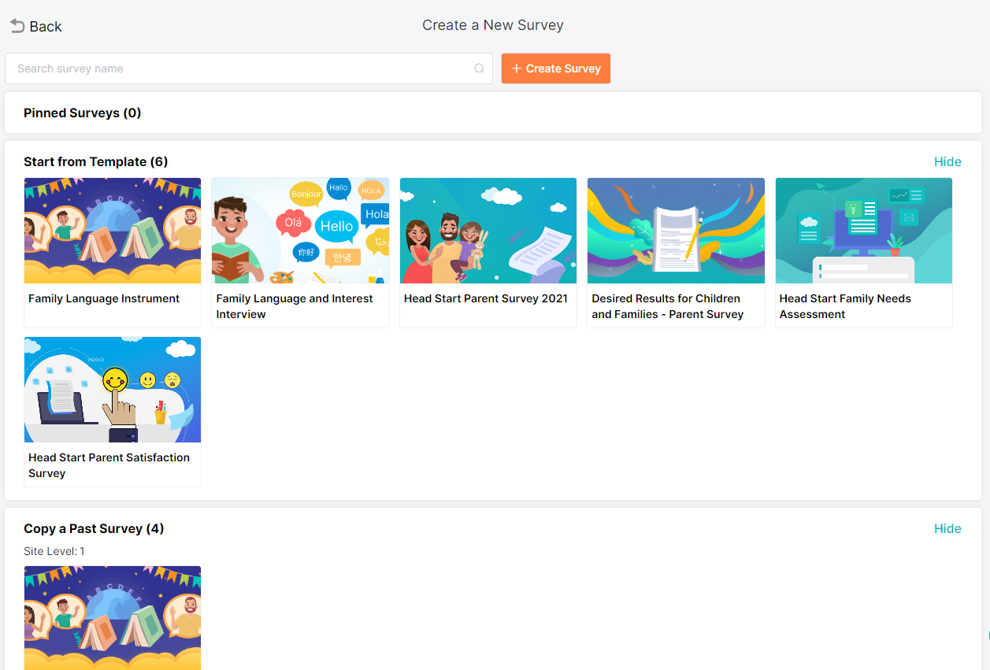The height and width of the screenshot is (670, 990).
Task: Click the Family Language Instrument title text
Action: point(104,298)
